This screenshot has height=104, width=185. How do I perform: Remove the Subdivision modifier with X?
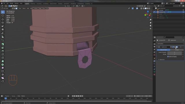181,47
